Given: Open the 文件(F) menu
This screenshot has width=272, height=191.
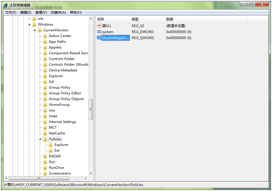Looking at the screenshot, I should tap(11, 12).
